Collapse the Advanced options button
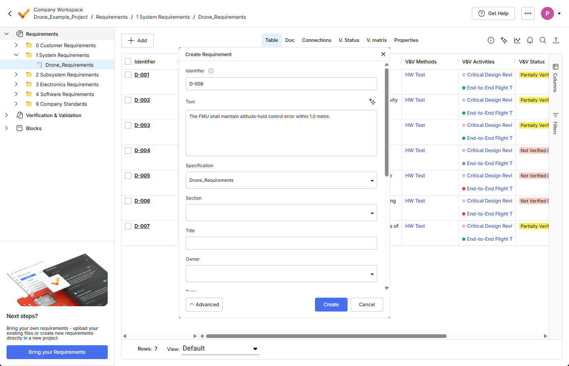Viewport: 569px width, 366px height. coord(204,305)
